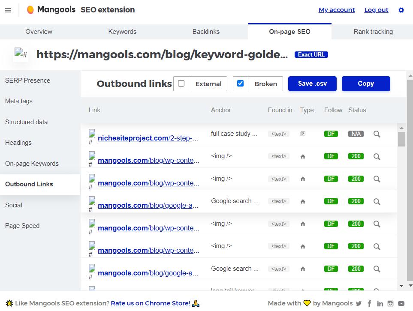Click the Copy button
413x311 pixels.
pos(366,84)
